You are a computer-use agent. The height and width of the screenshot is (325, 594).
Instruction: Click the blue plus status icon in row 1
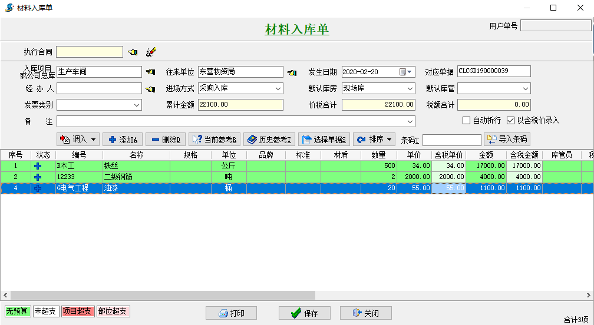pyautogui.click(x=38, y=166)
